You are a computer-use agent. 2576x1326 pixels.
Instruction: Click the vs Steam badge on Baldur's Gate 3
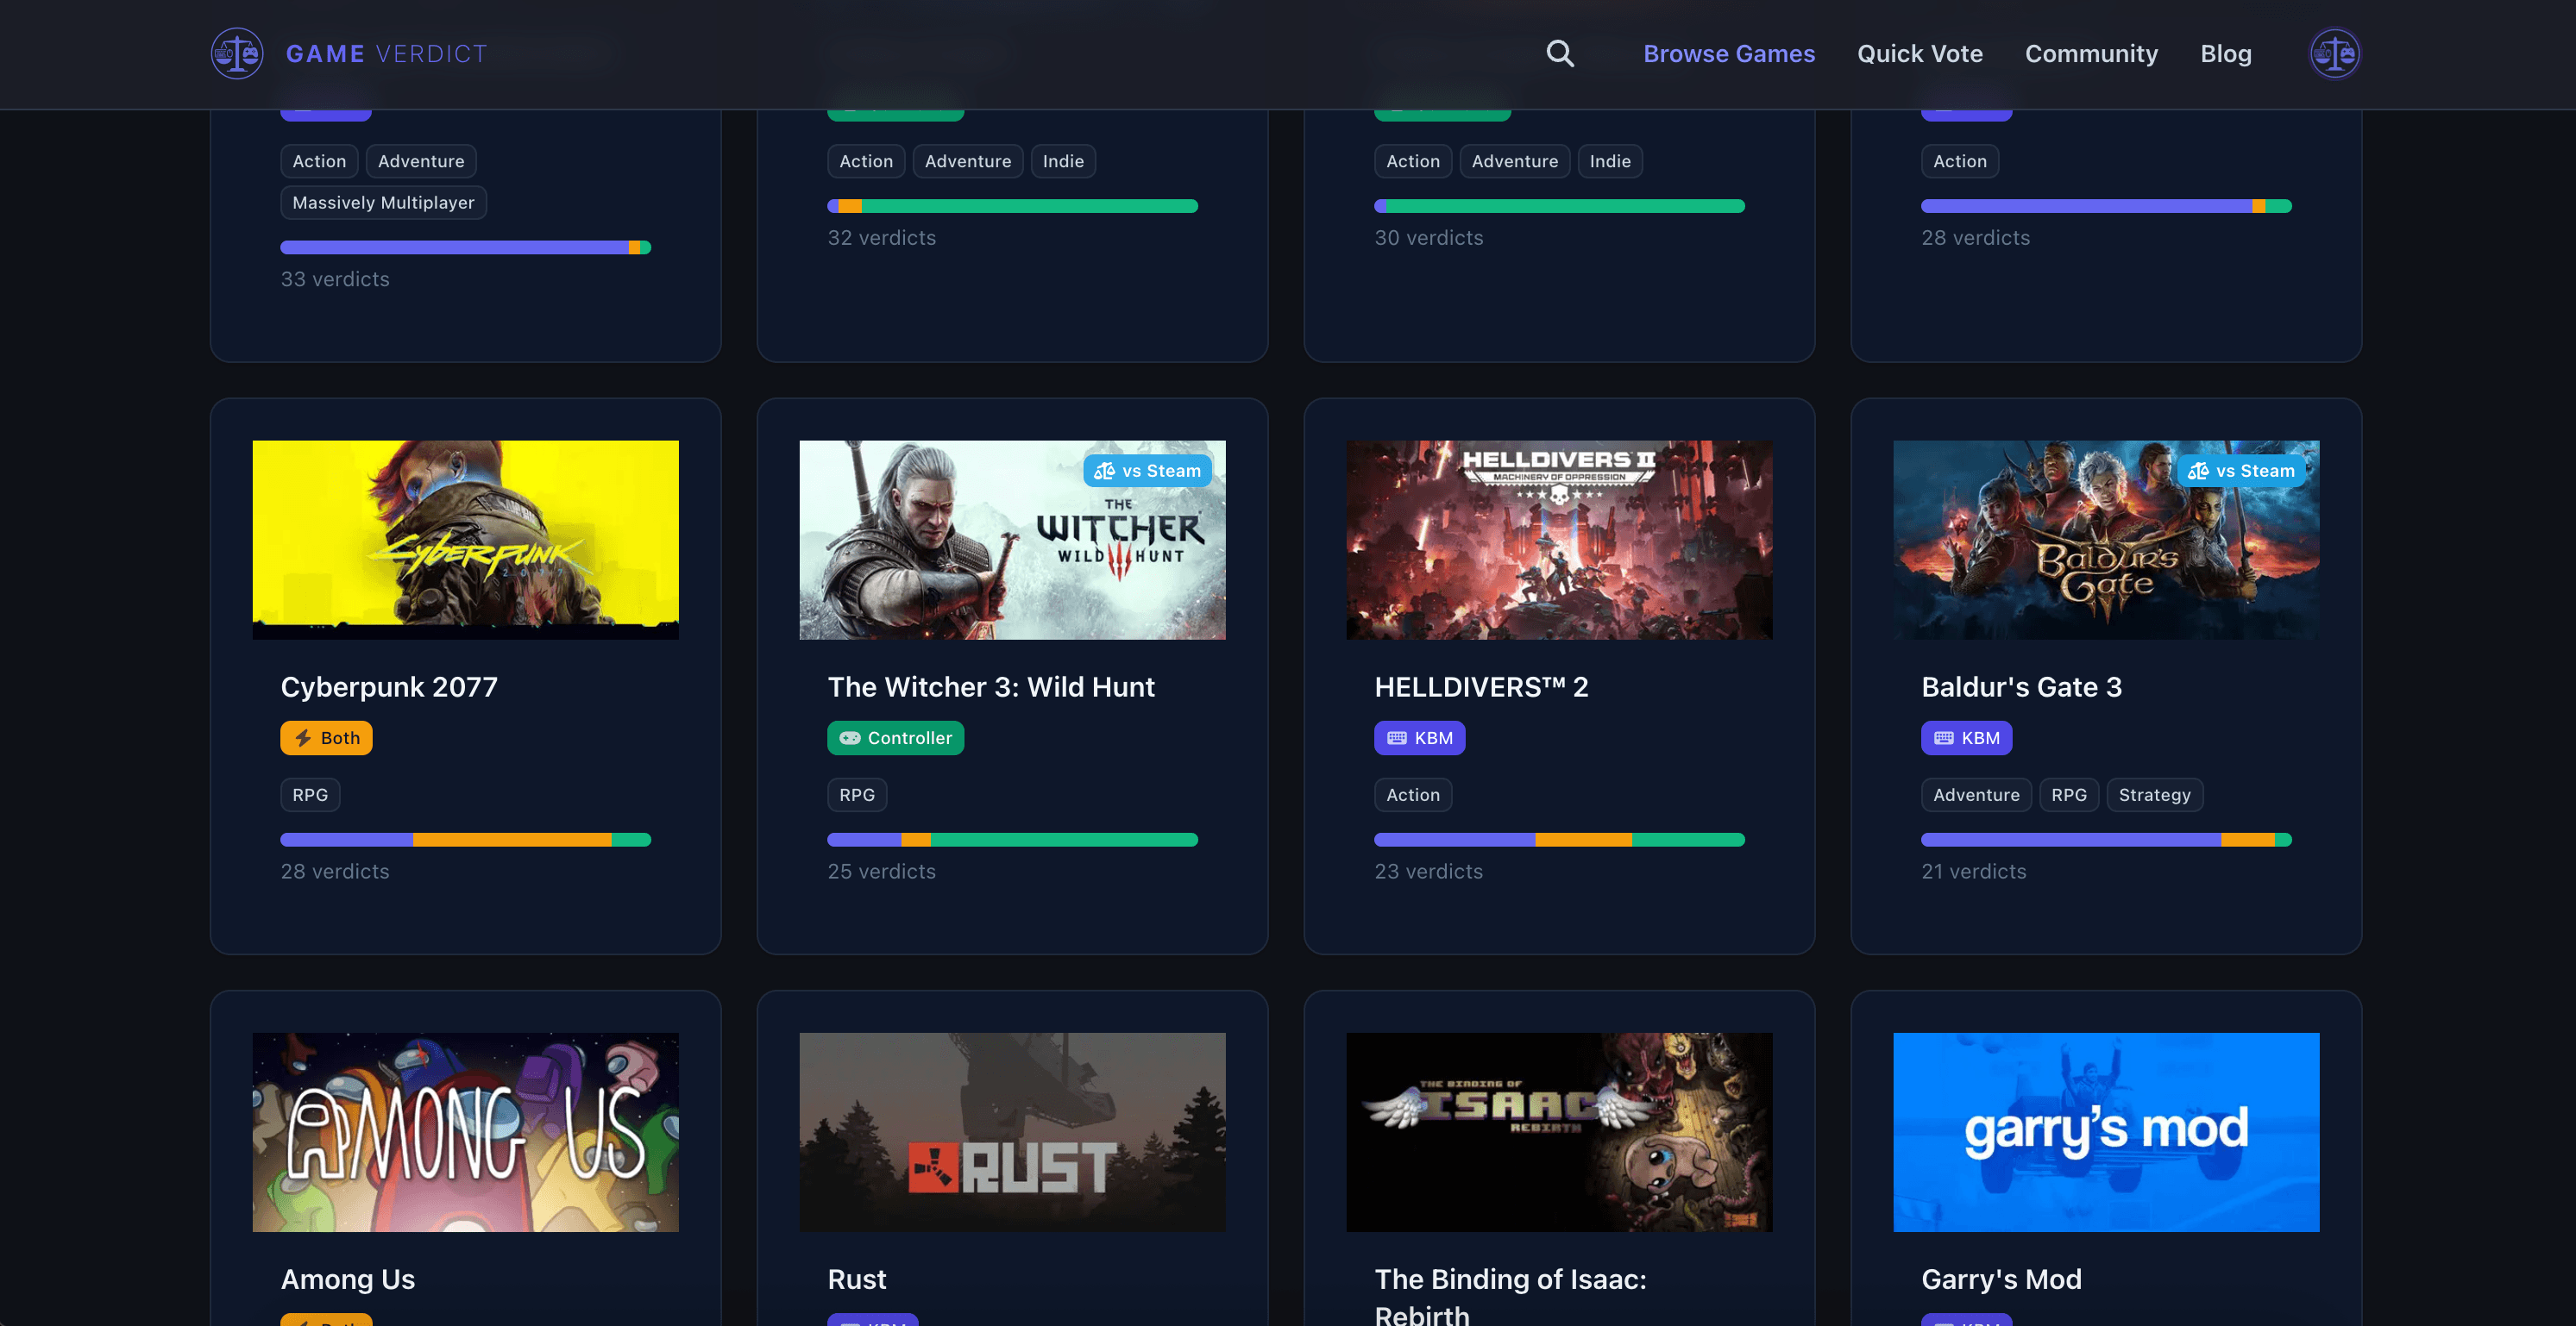[2241, 471]
